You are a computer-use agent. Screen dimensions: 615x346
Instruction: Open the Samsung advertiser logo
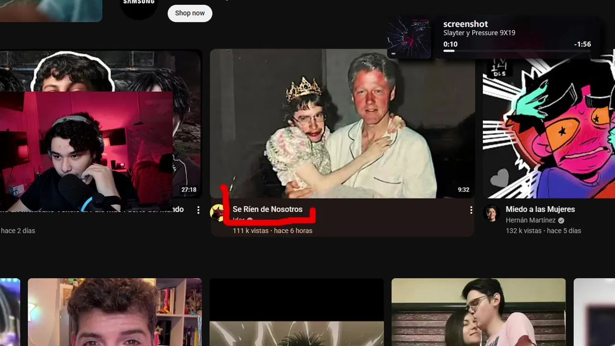139,7
